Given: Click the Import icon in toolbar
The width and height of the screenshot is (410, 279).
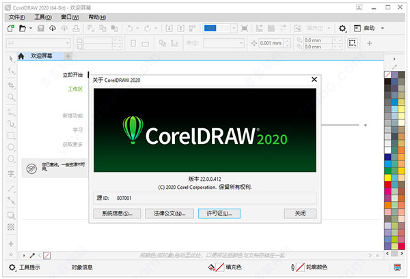Looking at the screenshot, I should [169, 28].
